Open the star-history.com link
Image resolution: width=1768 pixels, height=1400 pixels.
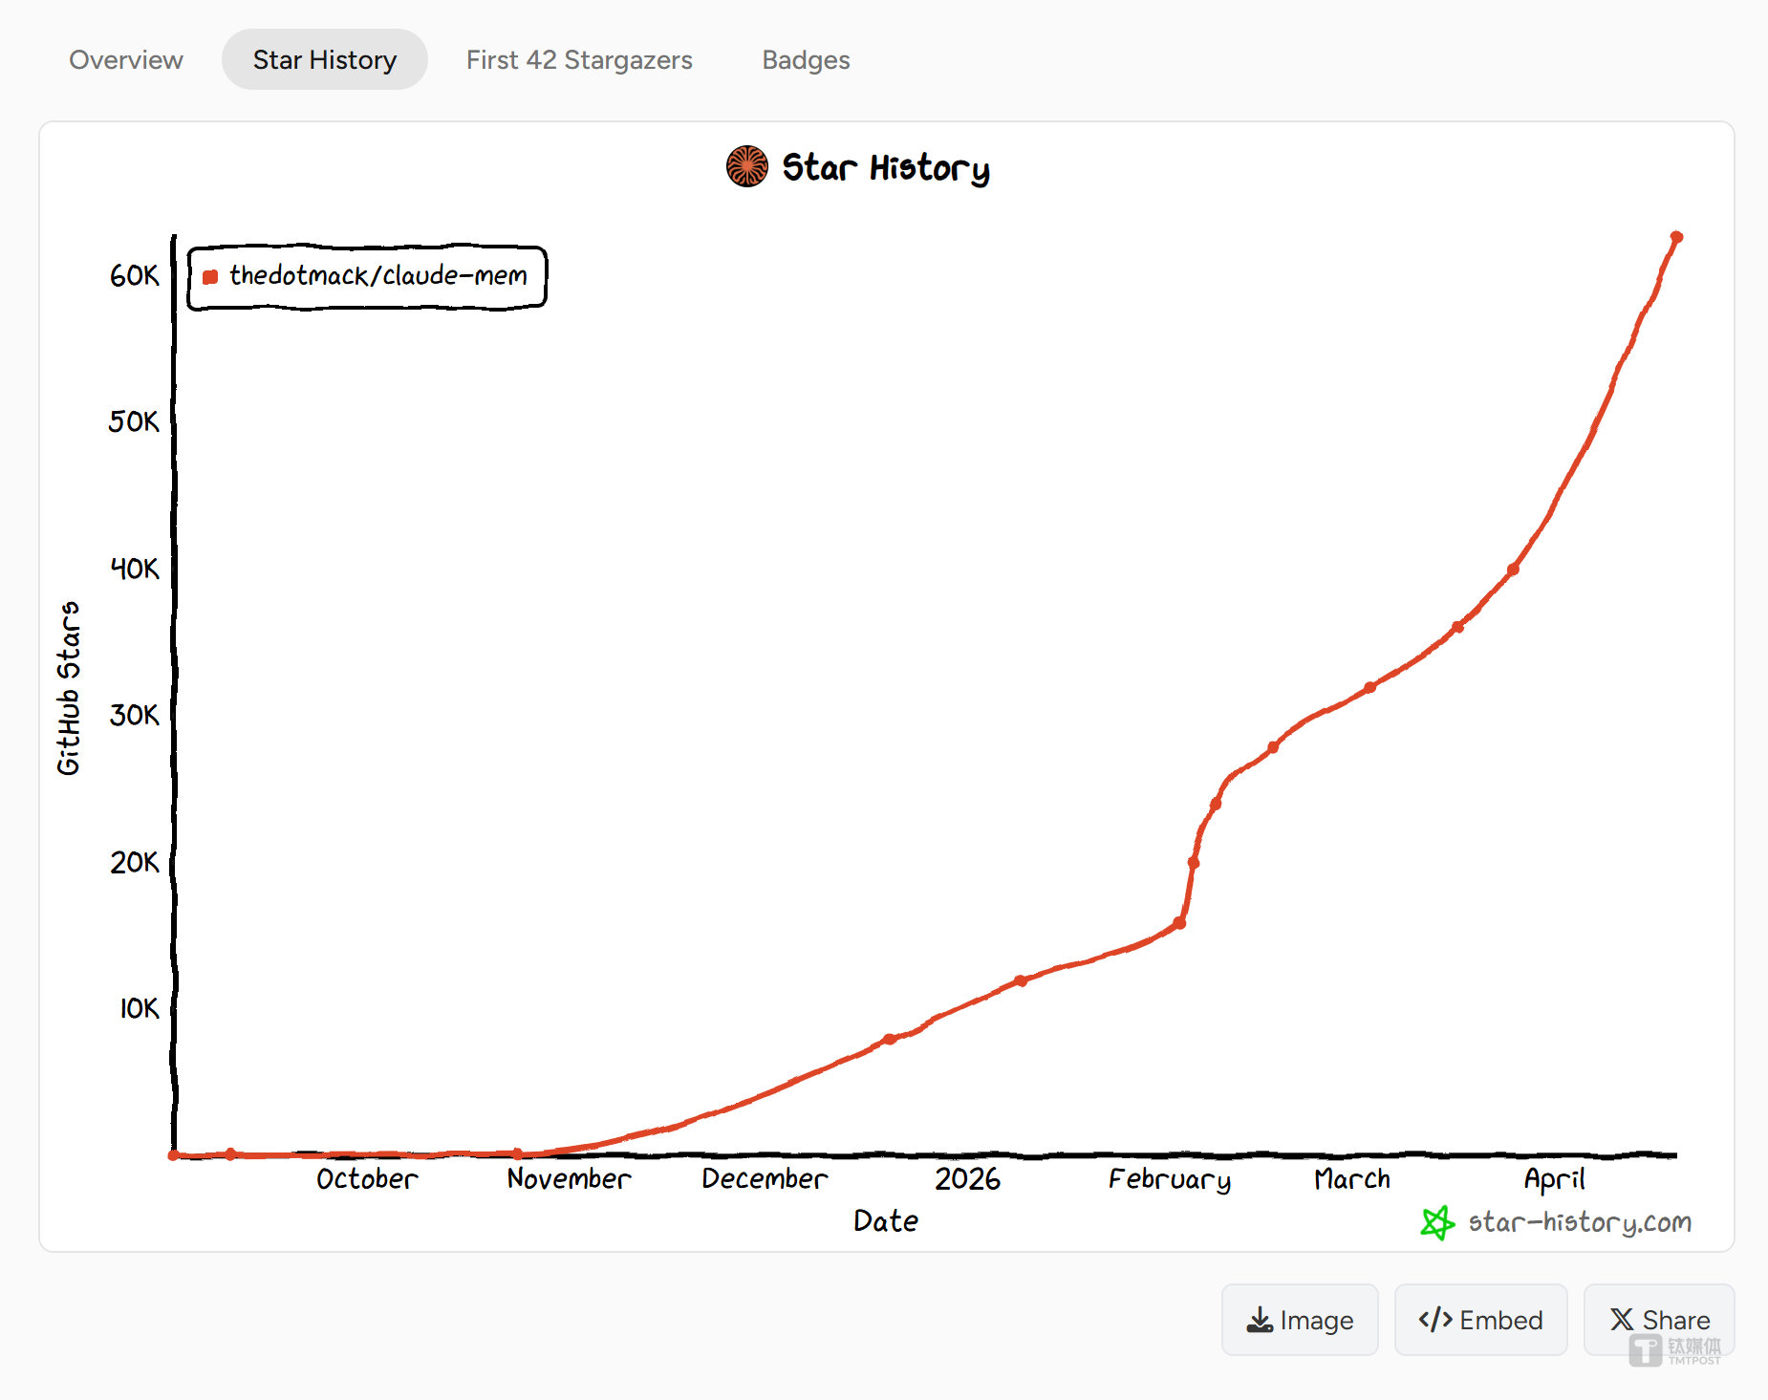tap(1579, 1222)
